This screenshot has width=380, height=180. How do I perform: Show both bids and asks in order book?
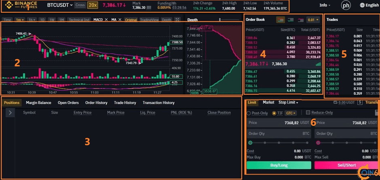[x=280, y=20]
